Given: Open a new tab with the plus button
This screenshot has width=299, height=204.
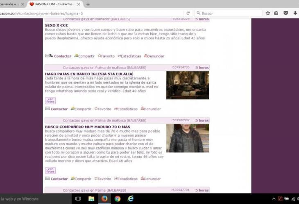Looking at the screenshot, I should tap(88, 4).
